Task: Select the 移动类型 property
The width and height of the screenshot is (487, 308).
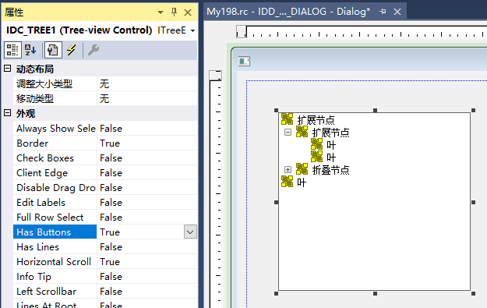Action: (x=55, y=98)
